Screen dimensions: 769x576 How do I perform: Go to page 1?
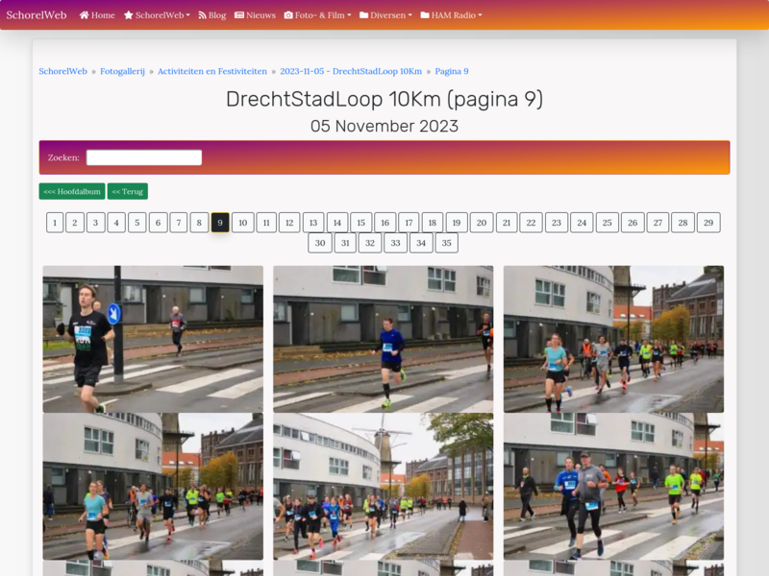click(55, 223)
